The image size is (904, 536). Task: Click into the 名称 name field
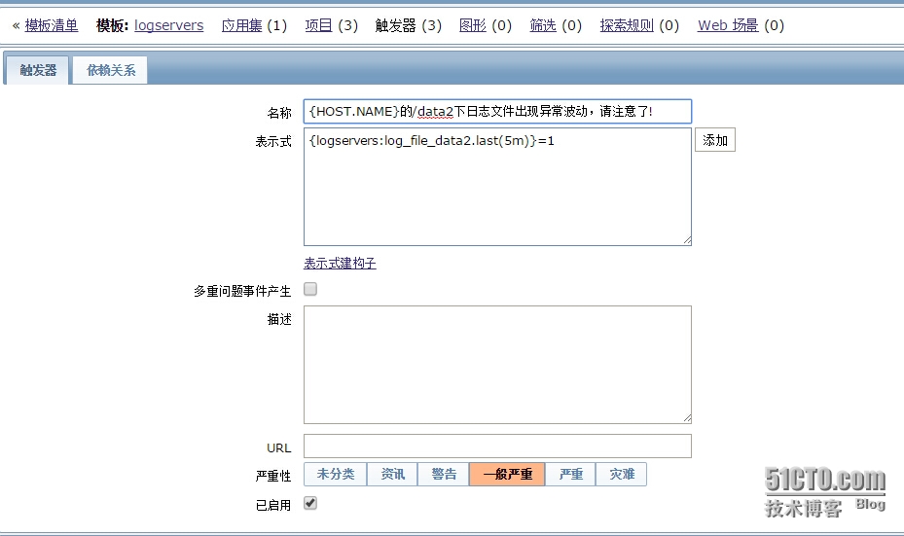[497, 111]
